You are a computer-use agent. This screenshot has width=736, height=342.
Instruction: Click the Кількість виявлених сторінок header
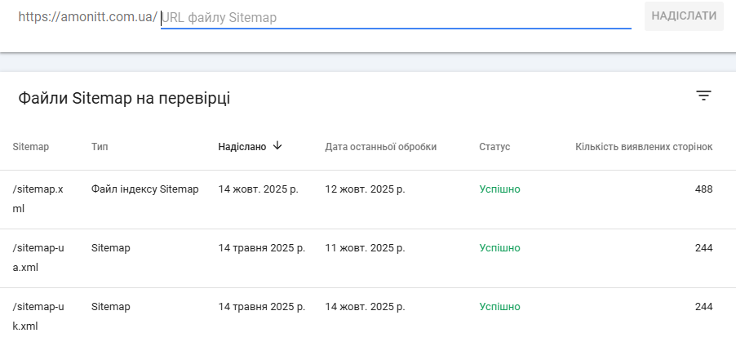point(644,147)
